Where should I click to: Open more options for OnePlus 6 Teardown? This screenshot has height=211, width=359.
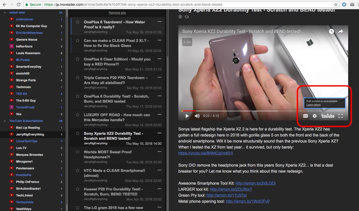point(159,22)
